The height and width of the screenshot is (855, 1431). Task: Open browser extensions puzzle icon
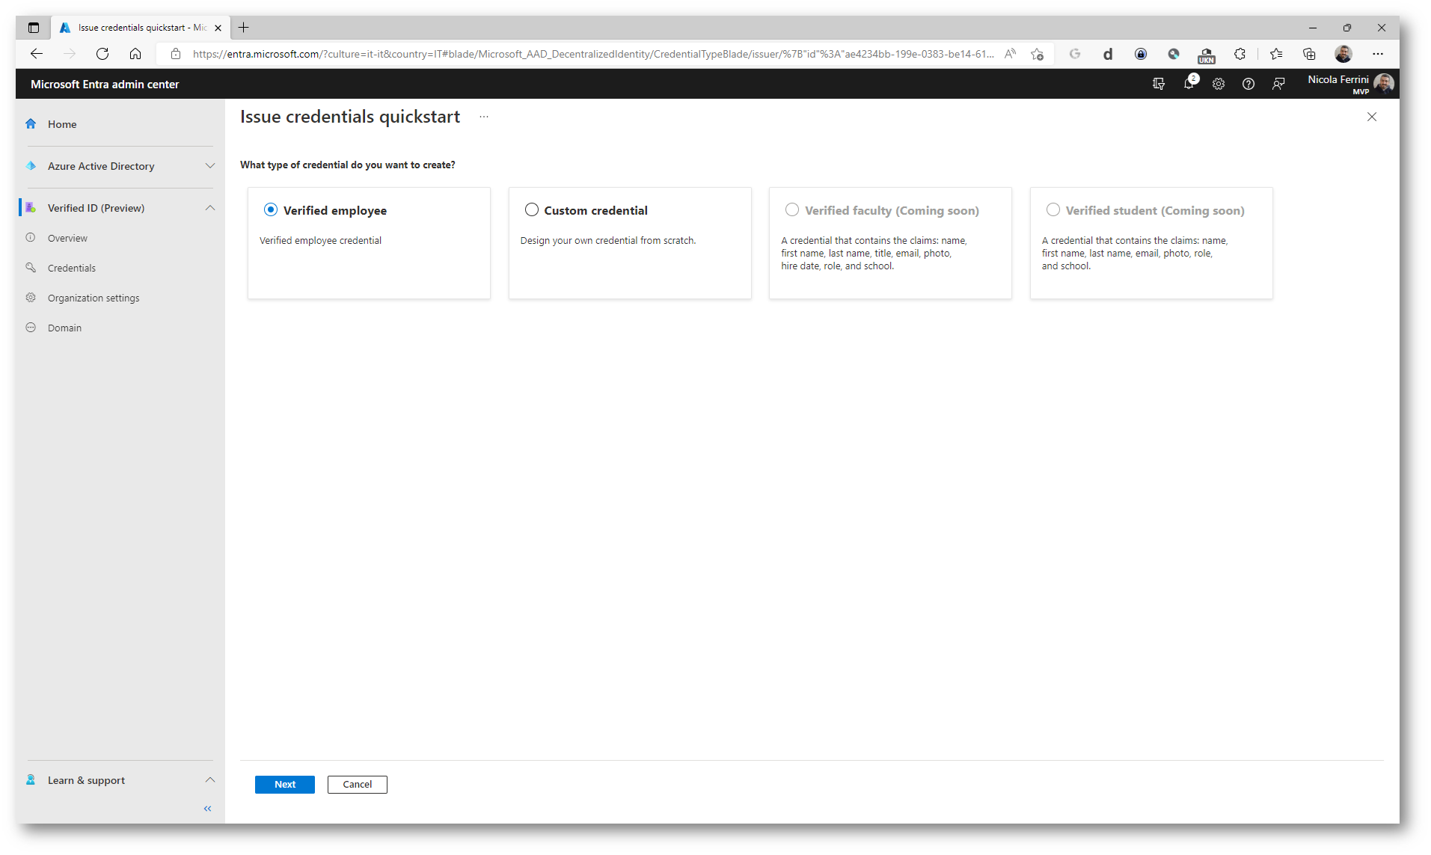click(x=1240, y=54)
